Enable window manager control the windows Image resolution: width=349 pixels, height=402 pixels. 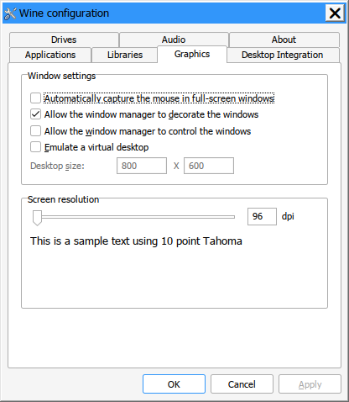[x=35, y=131]
